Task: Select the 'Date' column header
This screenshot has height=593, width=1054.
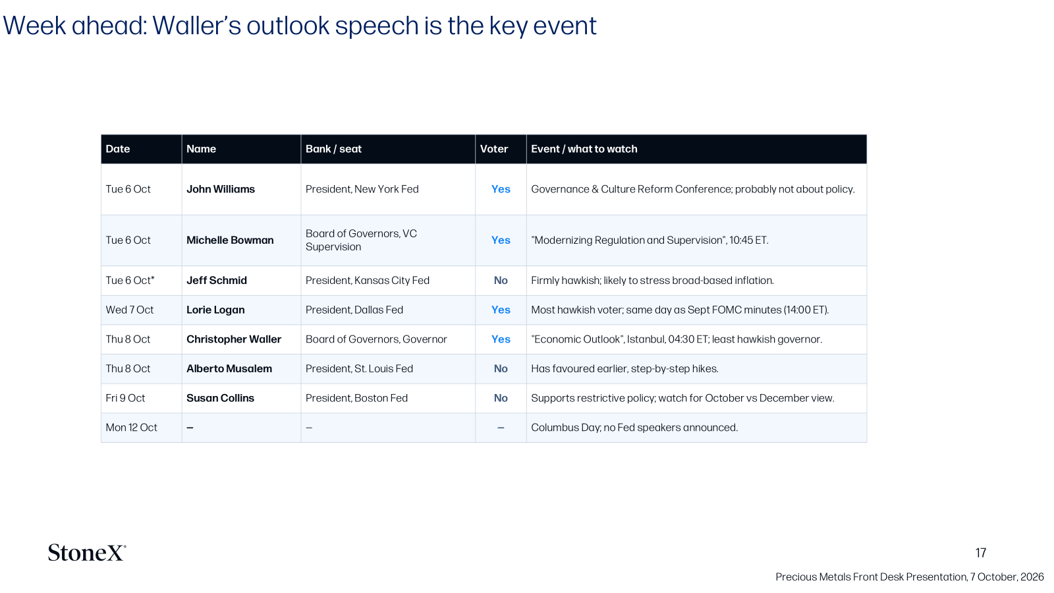Action: point(141,149)
